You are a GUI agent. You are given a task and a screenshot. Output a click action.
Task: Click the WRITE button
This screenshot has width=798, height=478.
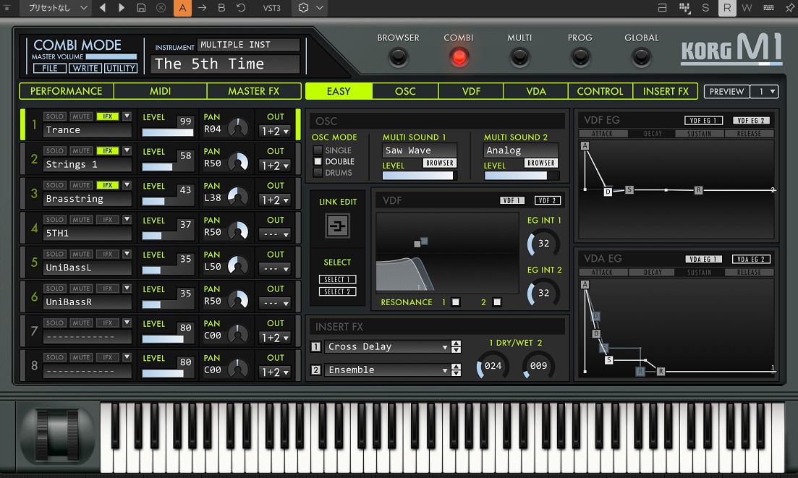pyautogui.click(x=85, y=68)
